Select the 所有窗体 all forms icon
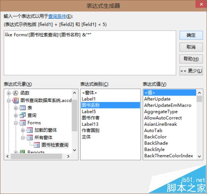 click(x=30, y=137)
